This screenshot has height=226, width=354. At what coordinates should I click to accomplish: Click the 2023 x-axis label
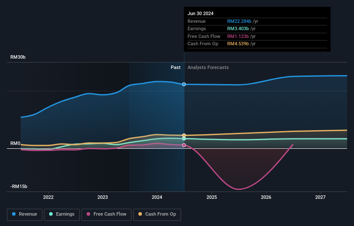coord(103,197)
